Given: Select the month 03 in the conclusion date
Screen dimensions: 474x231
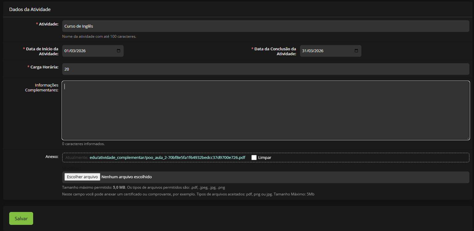Looking at the screenshot, I should pos(310,51).
